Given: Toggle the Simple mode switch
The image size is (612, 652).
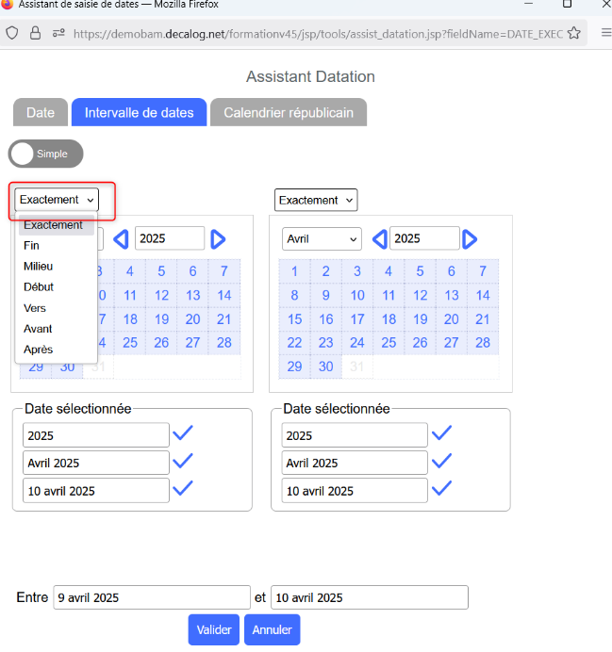Looking at the screenshot, I should 45,154.
